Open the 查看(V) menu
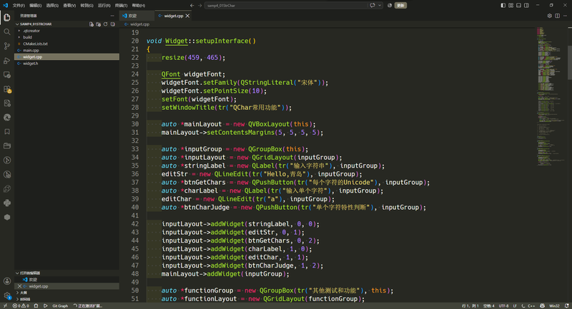The height and width of the screenshot is (309, 572). tap(69, 6)
